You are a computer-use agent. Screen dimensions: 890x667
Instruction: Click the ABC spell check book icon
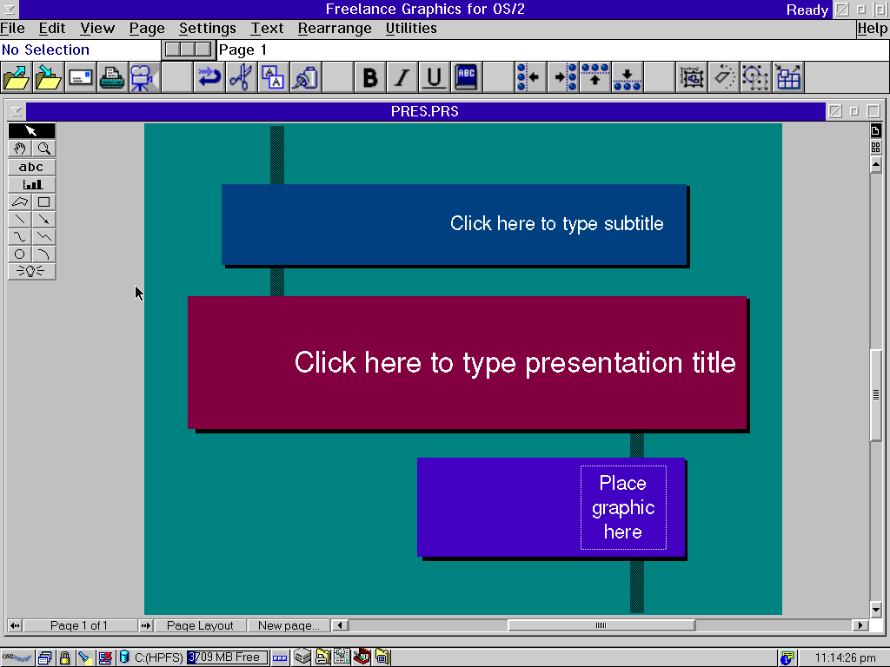pos(466,77)
